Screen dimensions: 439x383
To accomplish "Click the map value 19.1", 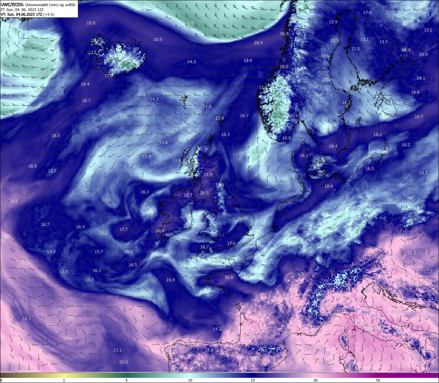I will click(26, 319).
